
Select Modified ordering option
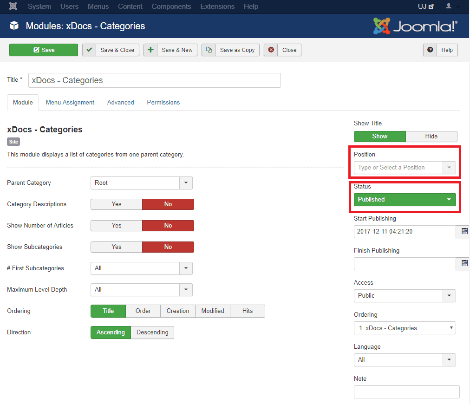(x=213, y=311)
